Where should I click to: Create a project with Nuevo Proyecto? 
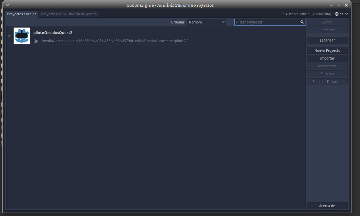coord(327,50)
